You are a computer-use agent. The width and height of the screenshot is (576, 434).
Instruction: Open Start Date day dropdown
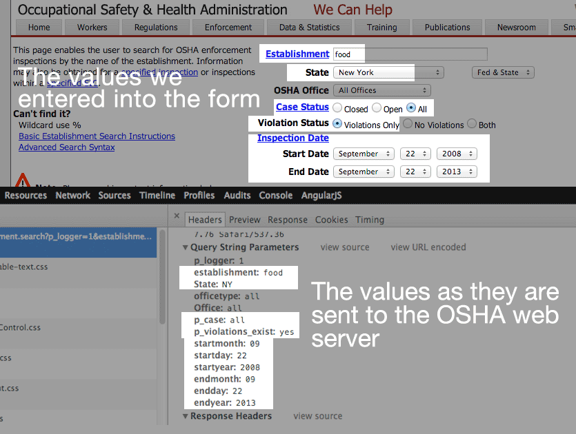415,154
